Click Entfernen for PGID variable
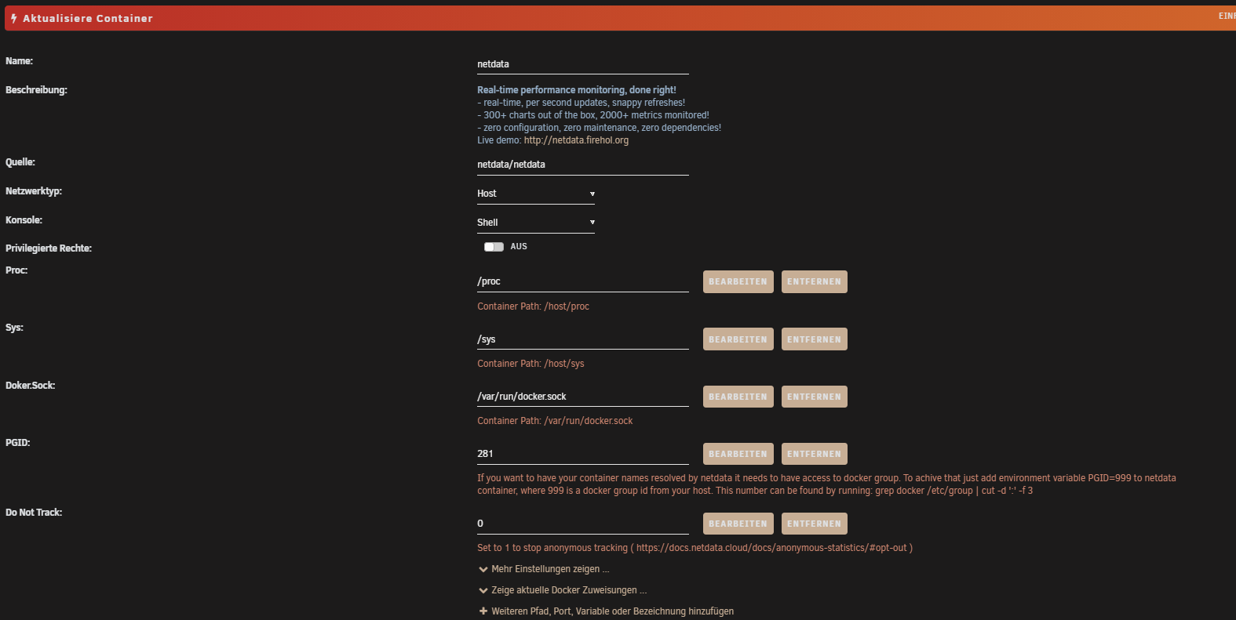Screen dimensions: 1236x620 (x=814, y=454)
